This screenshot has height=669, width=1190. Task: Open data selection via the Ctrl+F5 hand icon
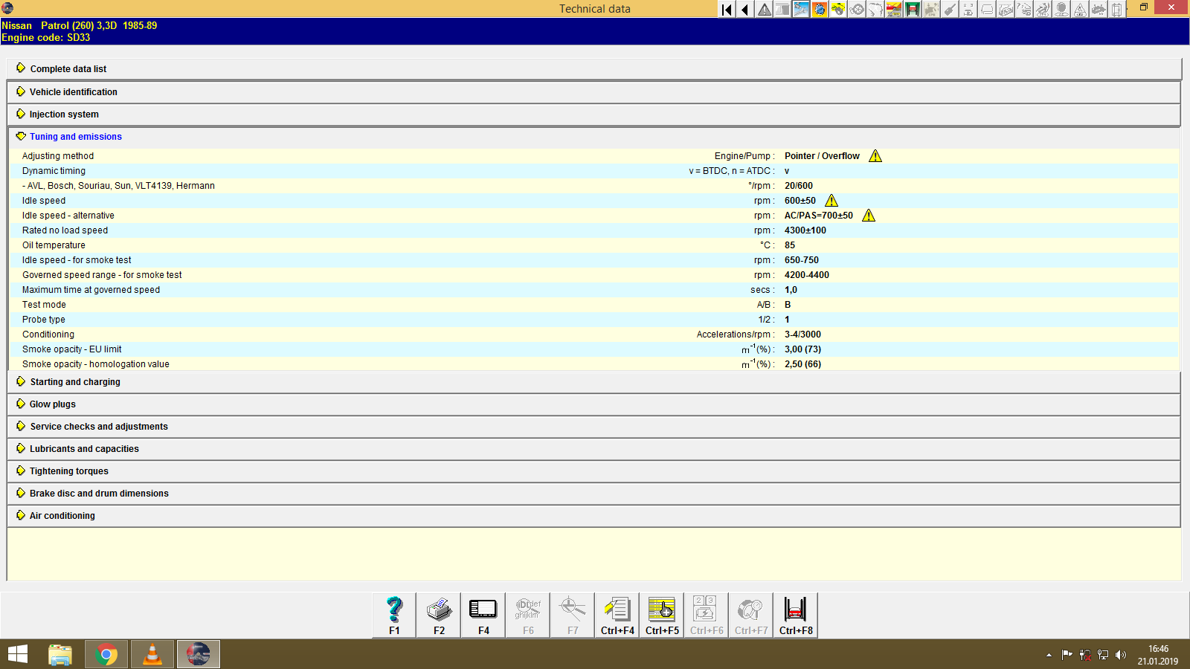661,614
